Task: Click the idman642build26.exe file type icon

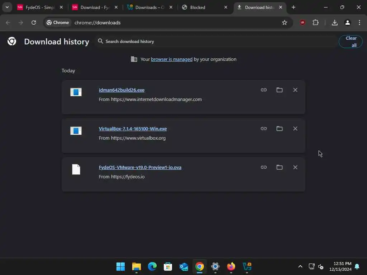Action: 76,92
